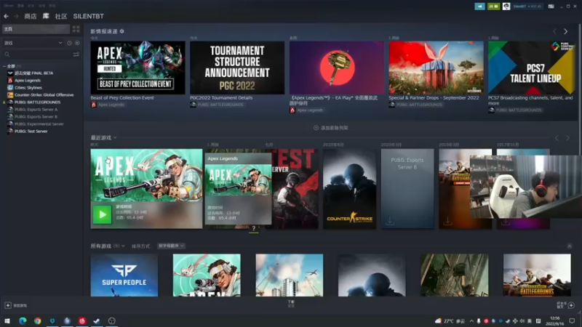Open Cities: Skylines cover in all games
Screen dimensions: 582x327
coord(289,275)
